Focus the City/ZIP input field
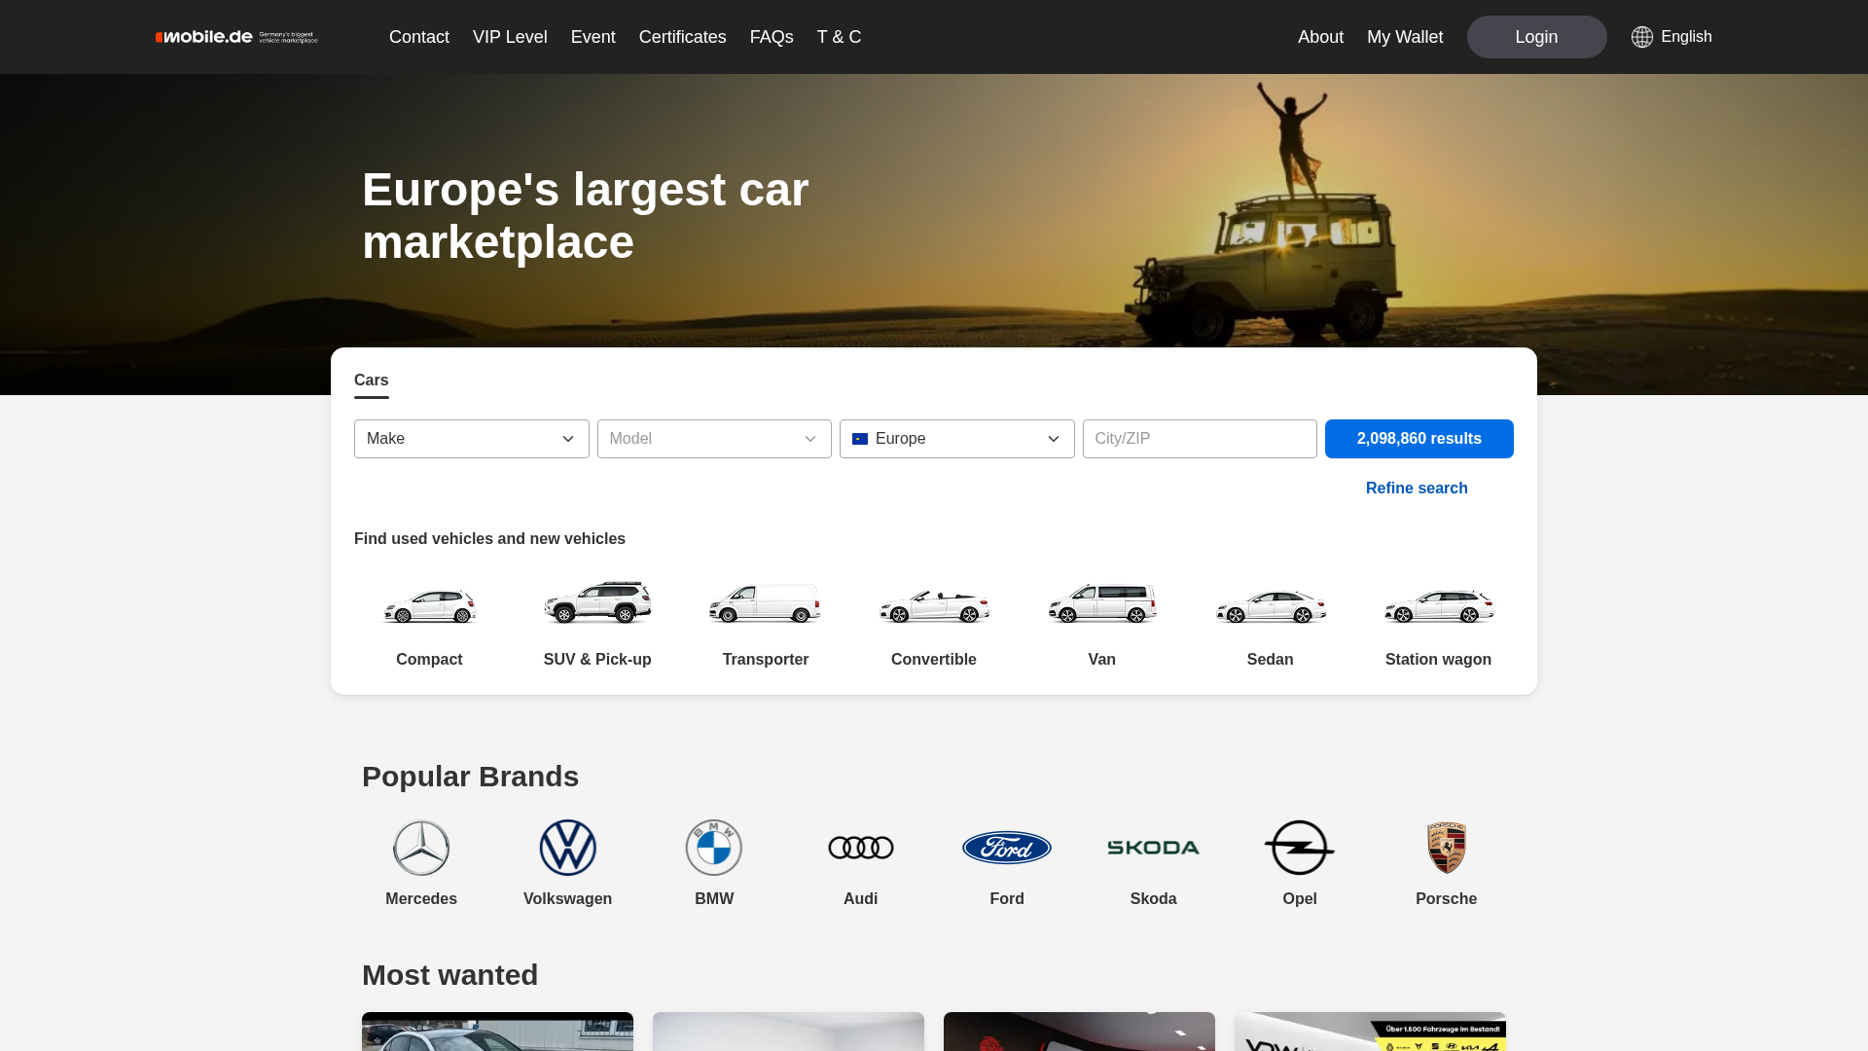Image resolution: width=1868 pixels, height=1051 pixels. coord(1200,439)
